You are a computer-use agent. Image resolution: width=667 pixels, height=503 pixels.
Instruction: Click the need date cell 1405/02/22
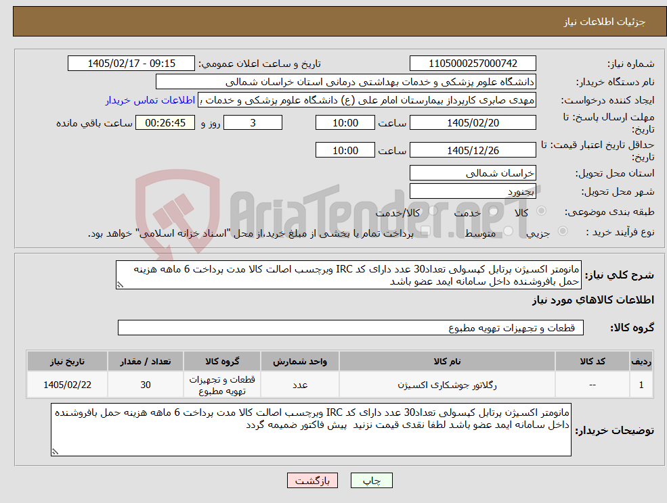pos(67,385)
